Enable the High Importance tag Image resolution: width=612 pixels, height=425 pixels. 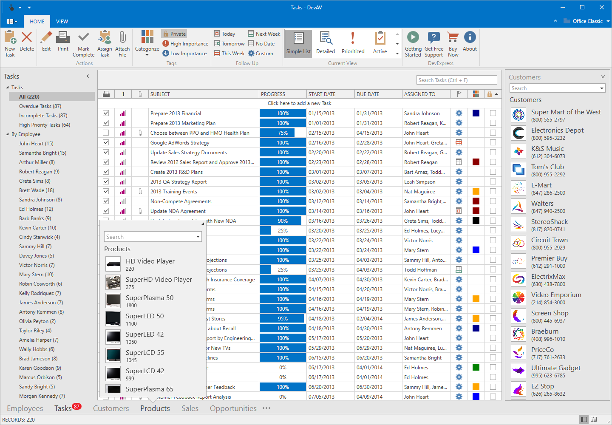(x=185, y=43)
